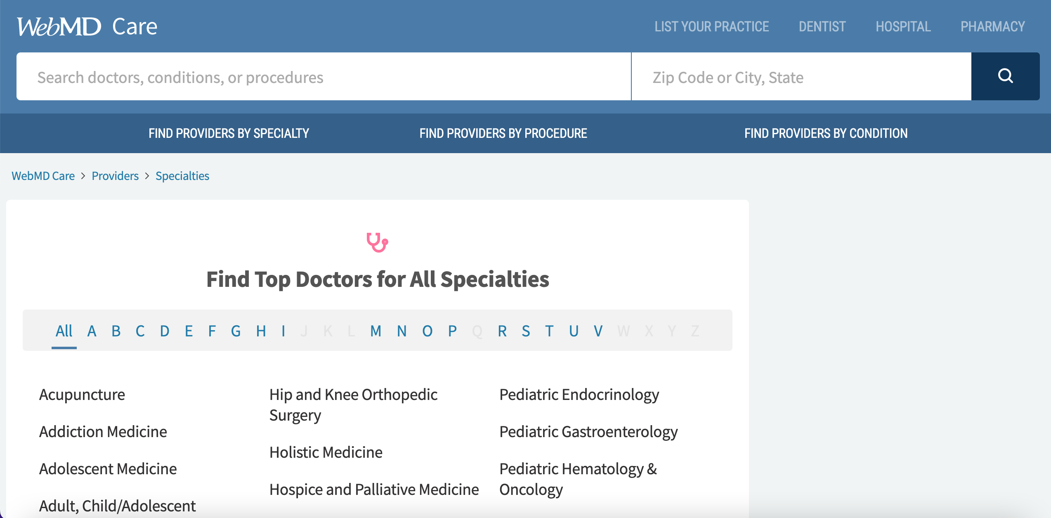Open List Your Practice link

point(711,27)
